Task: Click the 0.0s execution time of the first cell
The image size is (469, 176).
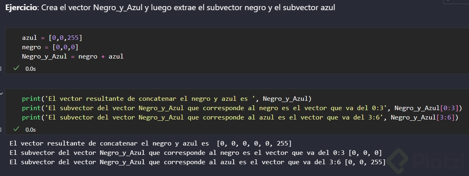Action: click(31, 69)
